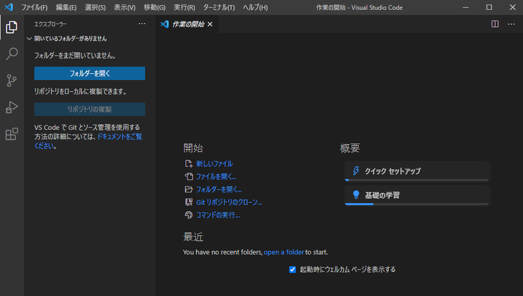This screenshot has height=296, width=523.
Task: Click the new file icon beside 新しいファイル
Action: pyautogui.click(x=189, y=164)
